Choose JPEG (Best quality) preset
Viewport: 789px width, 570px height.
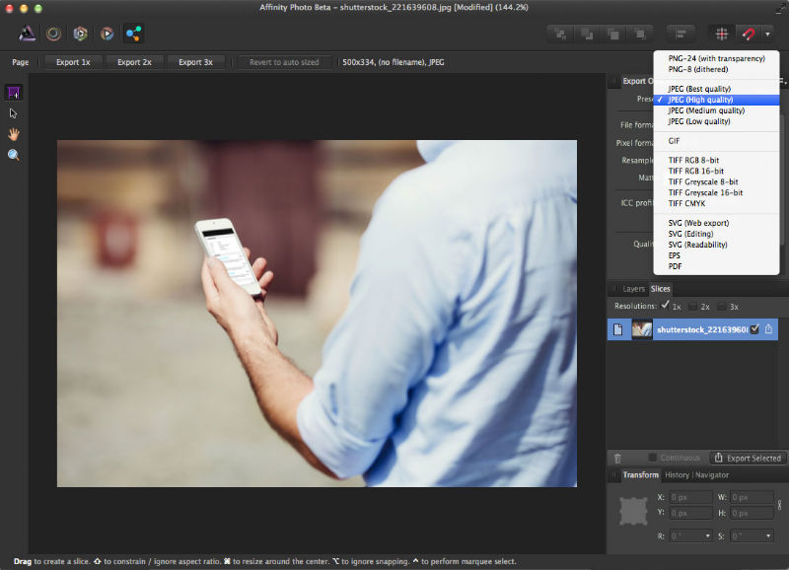(699, 89)
